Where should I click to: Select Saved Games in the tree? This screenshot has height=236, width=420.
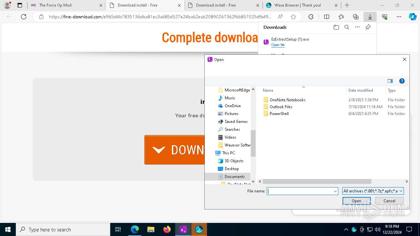point(236,122)
